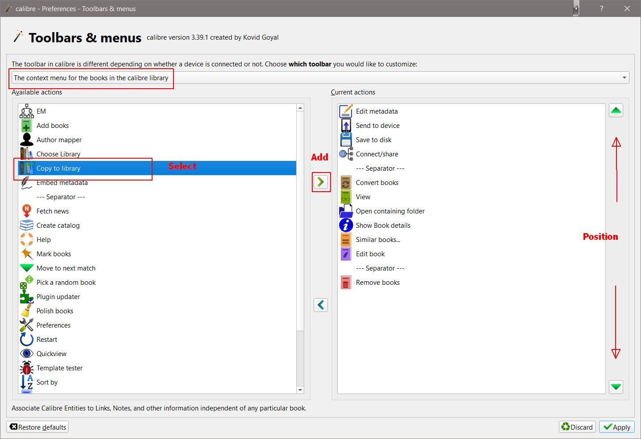Move selected action up
The width and height of the screenshot is (641, 439).
(616, 110)
